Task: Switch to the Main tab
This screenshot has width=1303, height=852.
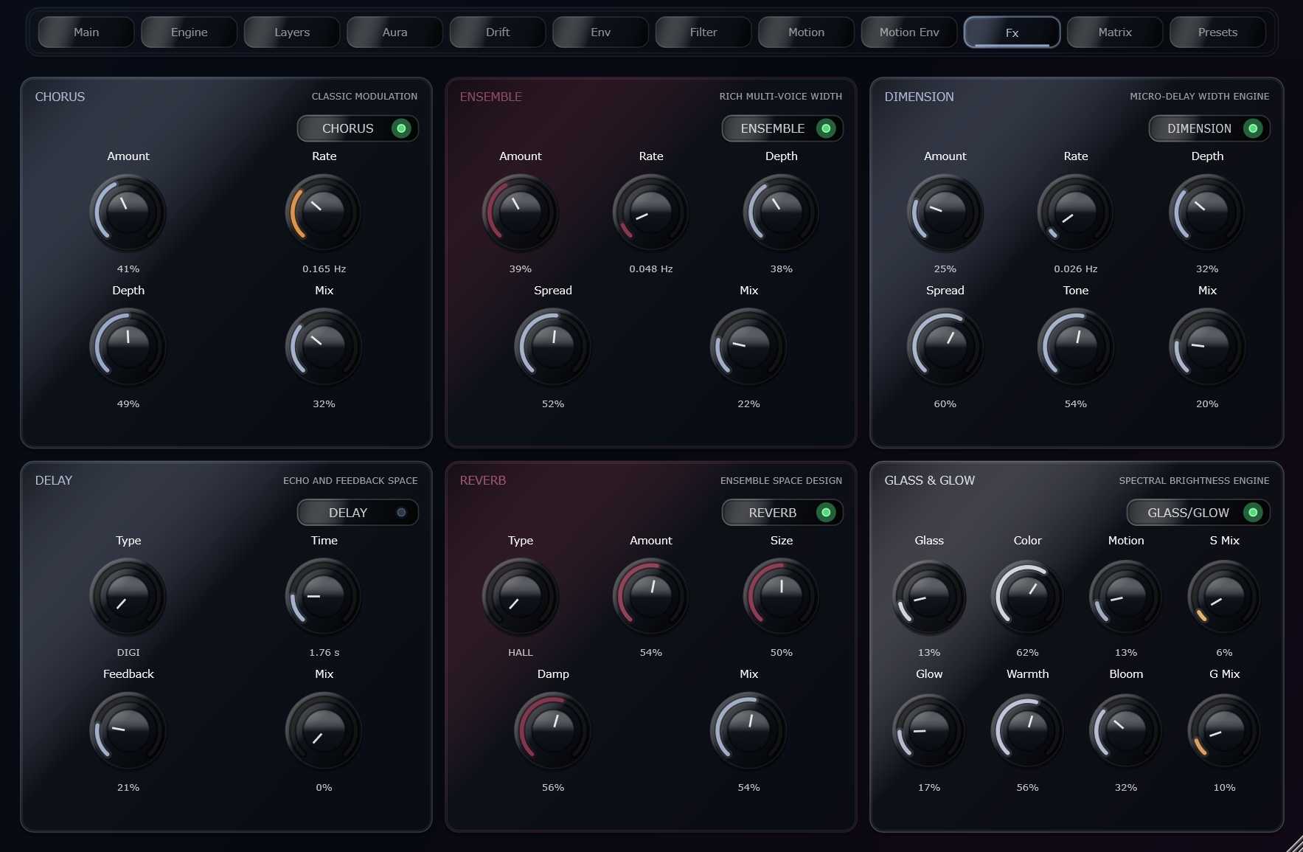Action: pyautogui.click(x=86, y=32)
